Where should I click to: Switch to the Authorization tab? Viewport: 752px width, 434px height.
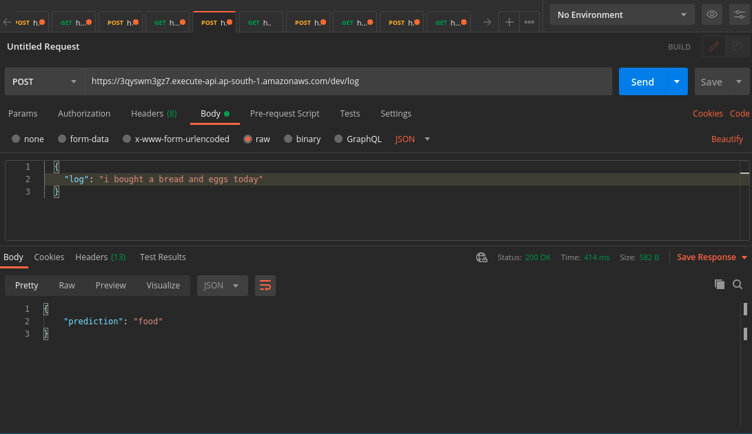pyautogui.click(x=84, y=113)
